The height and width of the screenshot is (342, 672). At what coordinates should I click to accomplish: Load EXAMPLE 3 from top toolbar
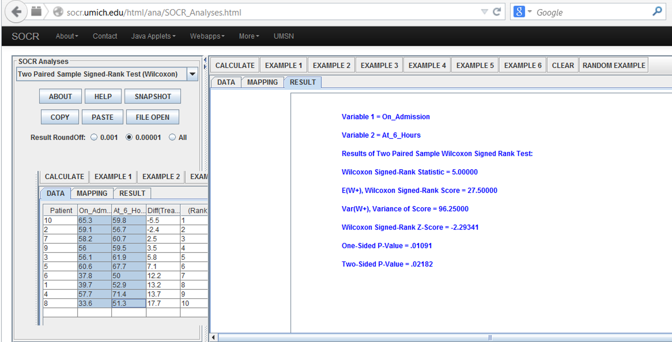pos(380,65)
